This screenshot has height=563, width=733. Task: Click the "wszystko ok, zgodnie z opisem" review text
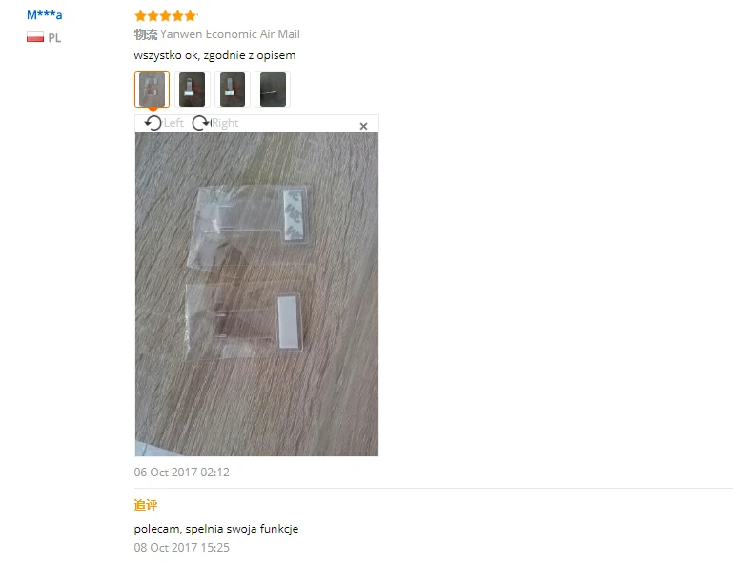pyautogui.click(x=214, y=55)
